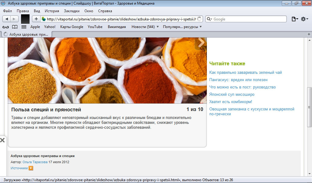Click the Читайте также heading
This screenshot has width=312, height=183.
coord(227,63)
